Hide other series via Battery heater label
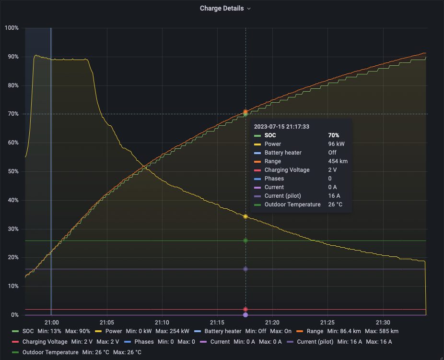 (222, 331)
